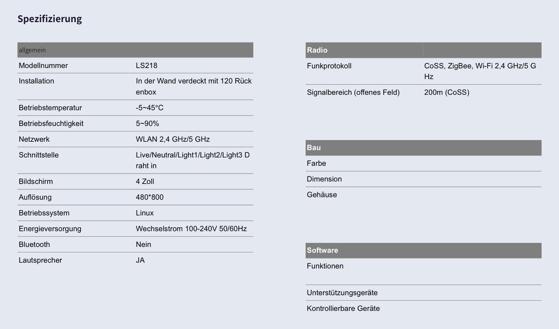This screenshot has height=329, width=559.
Task: Click the Kontrollierbare Geräte row label
Action: [x=343, y=309]
